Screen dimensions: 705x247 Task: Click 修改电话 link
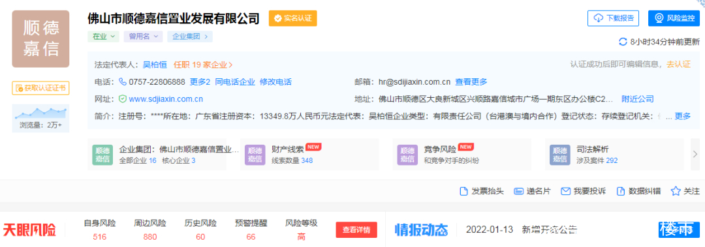275,81
